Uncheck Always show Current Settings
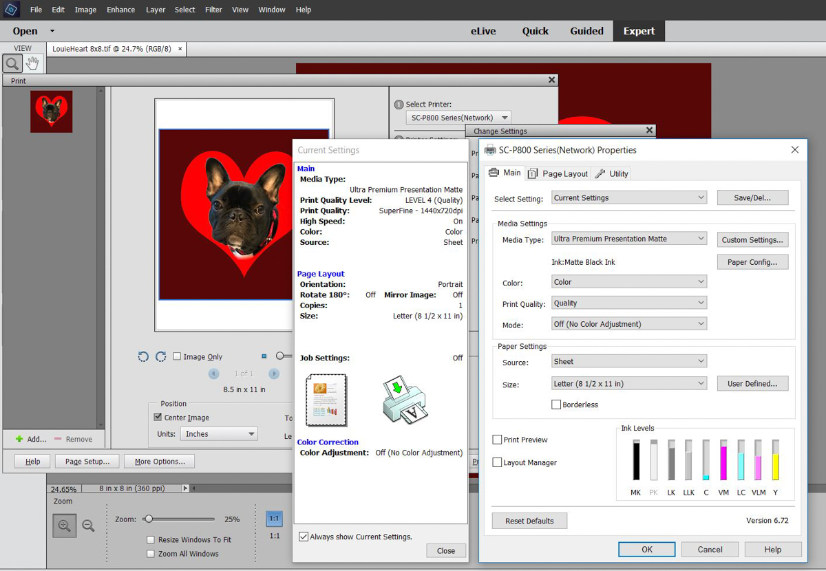The width and height of the screenshot is (826, 571). (x=304, y=537)
